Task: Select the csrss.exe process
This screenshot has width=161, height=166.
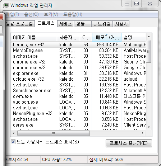Action: tap(78, 125)
